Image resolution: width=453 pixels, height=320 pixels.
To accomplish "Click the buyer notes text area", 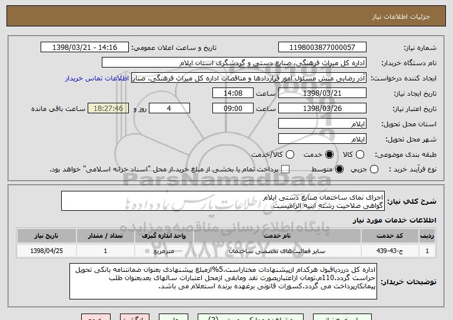I will [x=223, y=281].
